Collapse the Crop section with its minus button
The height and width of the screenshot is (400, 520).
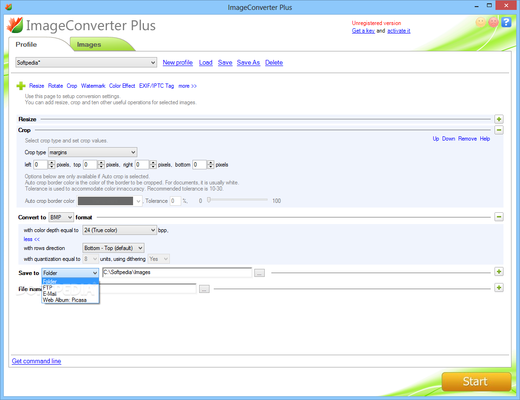(499, 130)
